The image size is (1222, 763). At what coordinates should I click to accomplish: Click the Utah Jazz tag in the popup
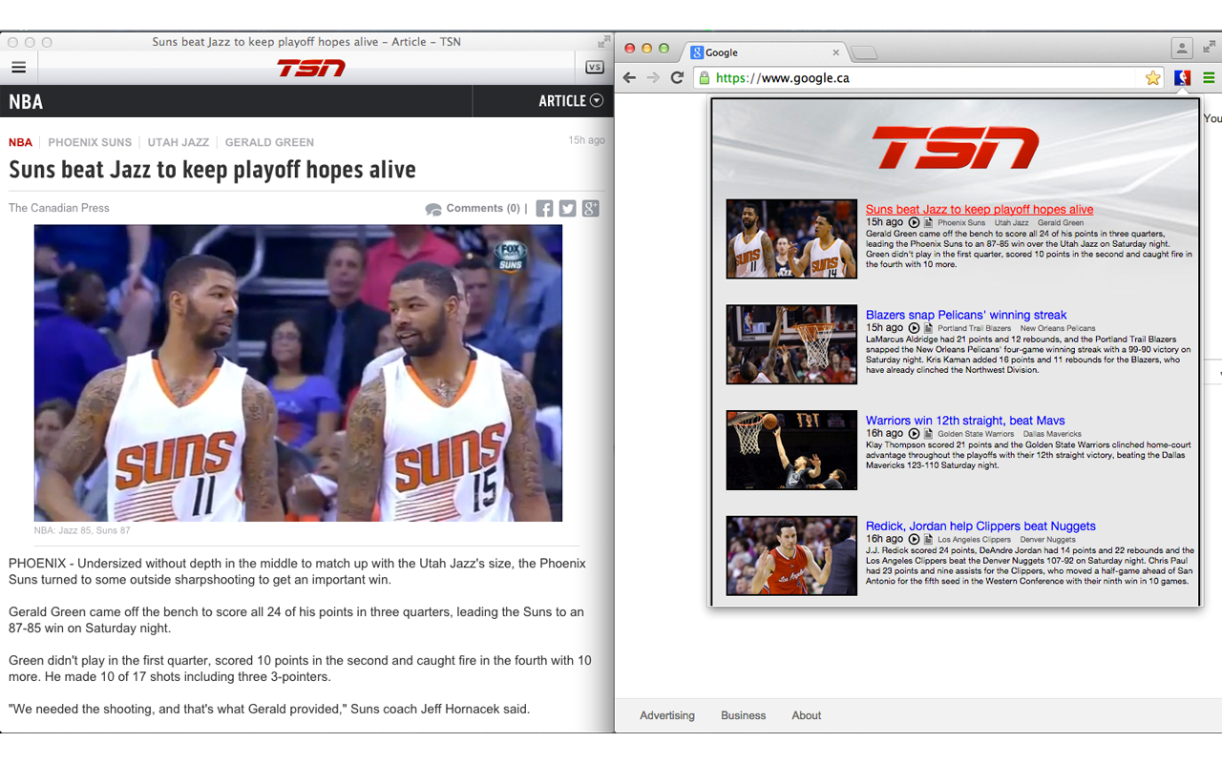point(1012,223)
